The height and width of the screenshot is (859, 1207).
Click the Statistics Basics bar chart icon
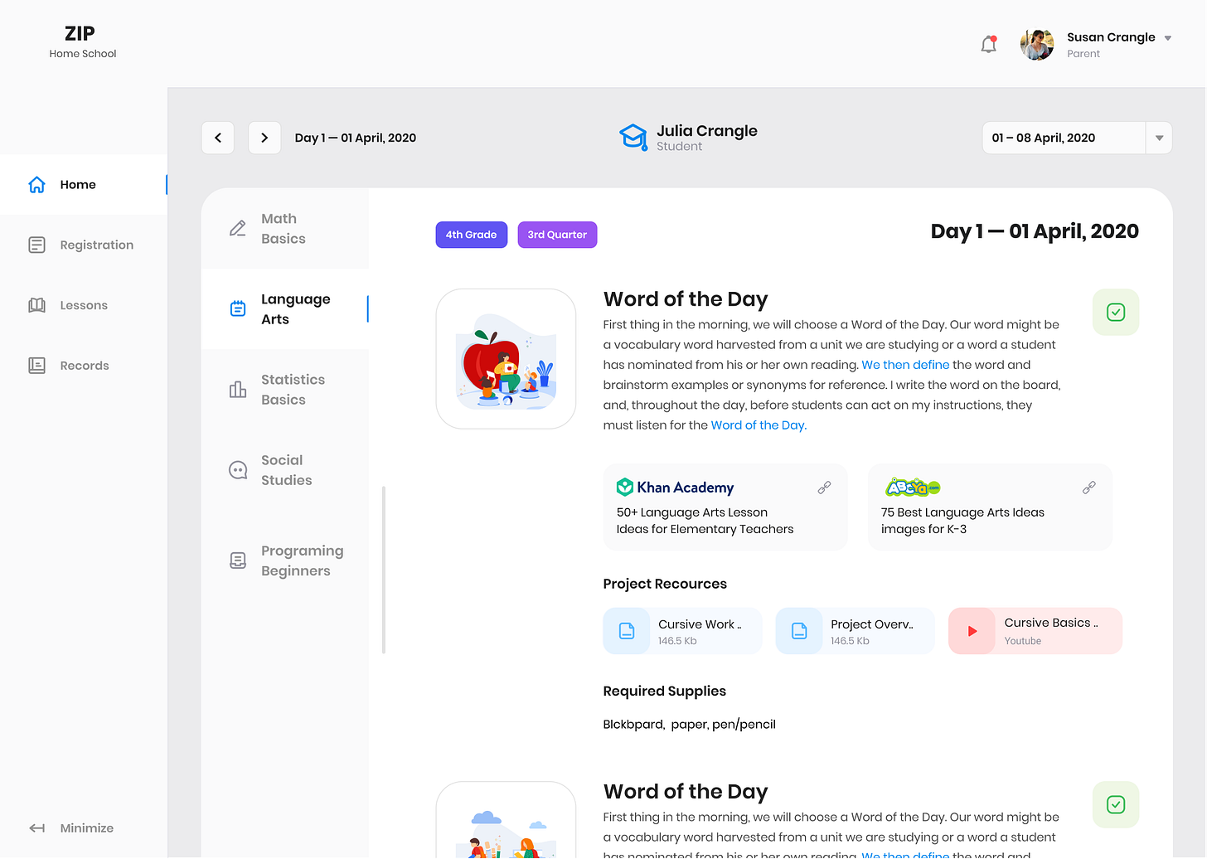click(238, 390)
